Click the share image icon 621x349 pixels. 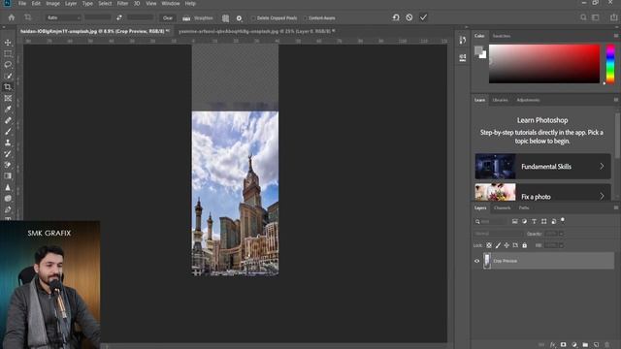(613, 17)
